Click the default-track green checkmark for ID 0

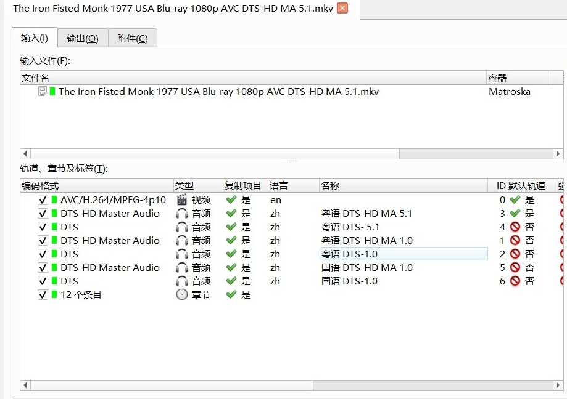[515, 199]
